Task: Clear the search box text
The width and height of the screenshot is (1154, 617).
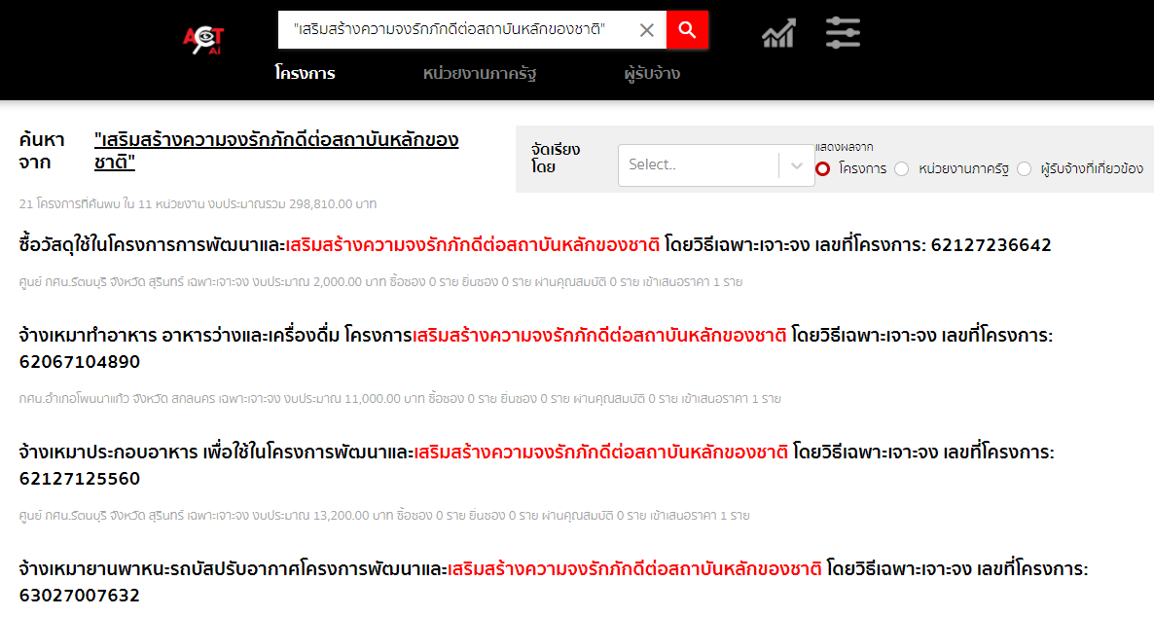Action: click(x=646, y=30)
